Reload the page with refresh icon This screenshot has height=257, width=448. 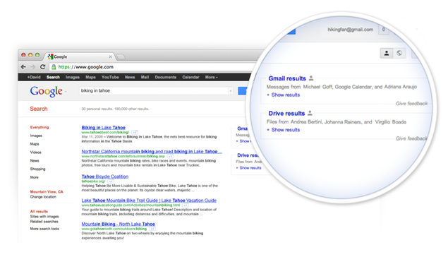(42, 66)
